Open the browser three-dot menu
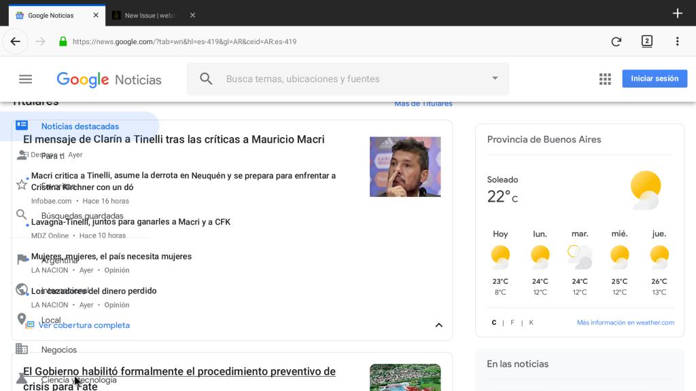Image resolution: width=696 pixels, height=391 pixels. [x=677, y=41]
